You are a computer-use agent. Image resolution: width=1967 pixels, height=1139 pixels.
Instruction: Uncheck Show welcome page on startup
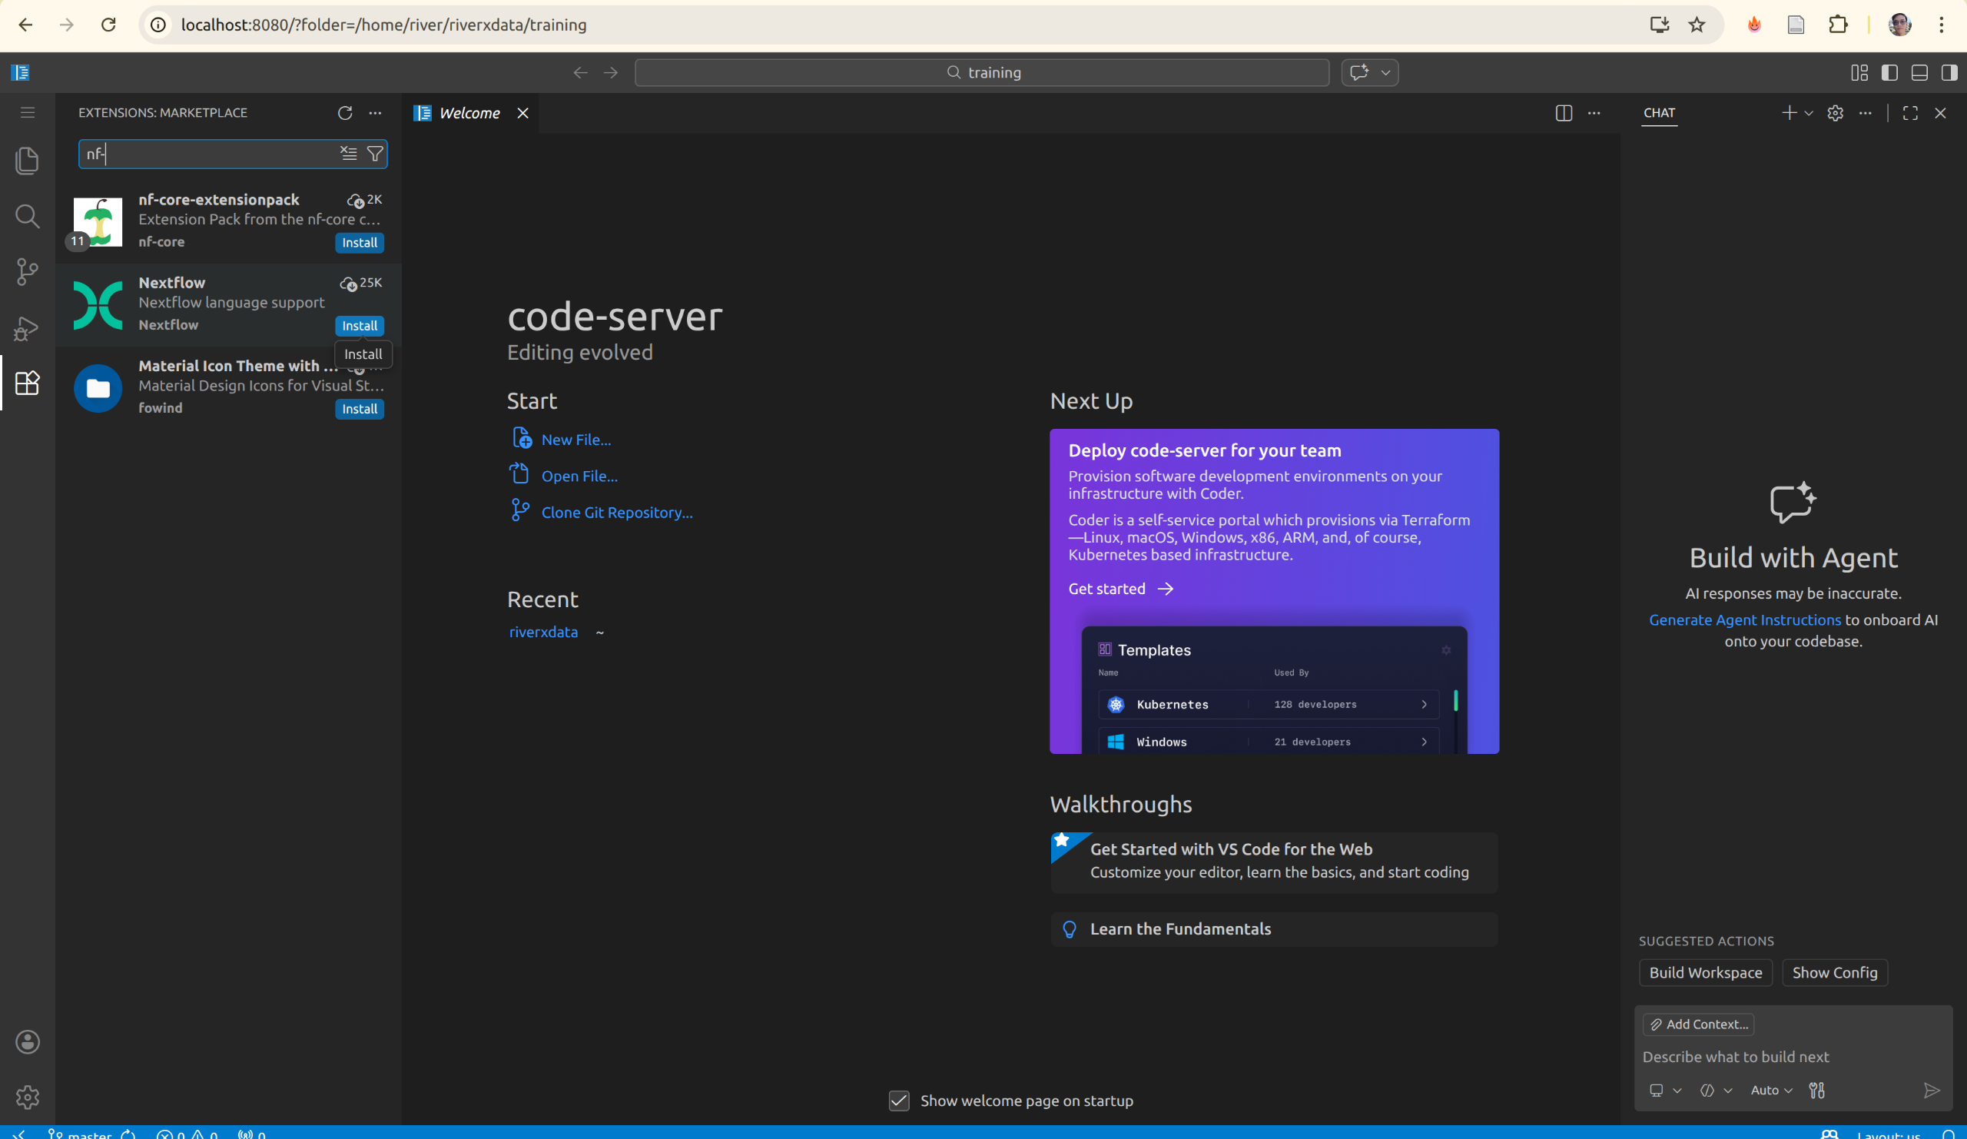click(x=899, y=1101)
